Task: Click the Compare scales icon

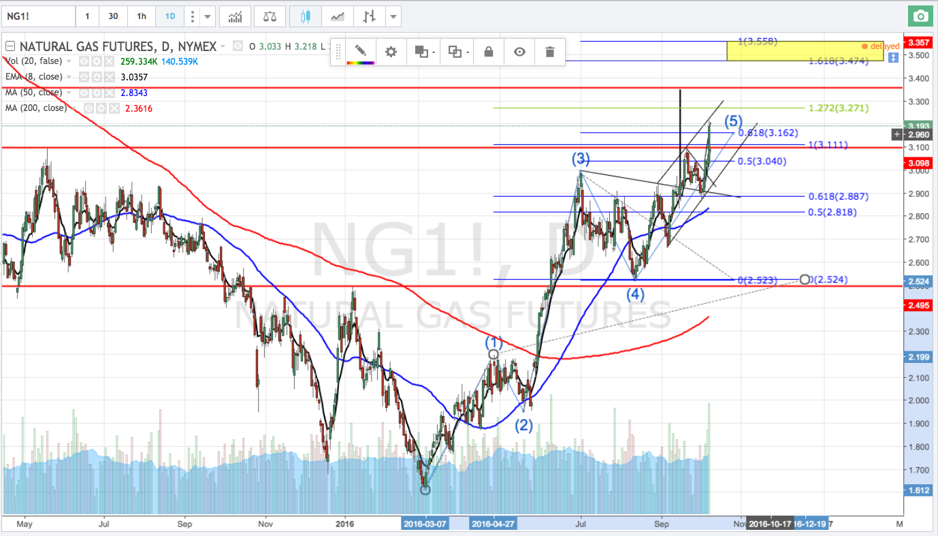Action: (270, 16)
